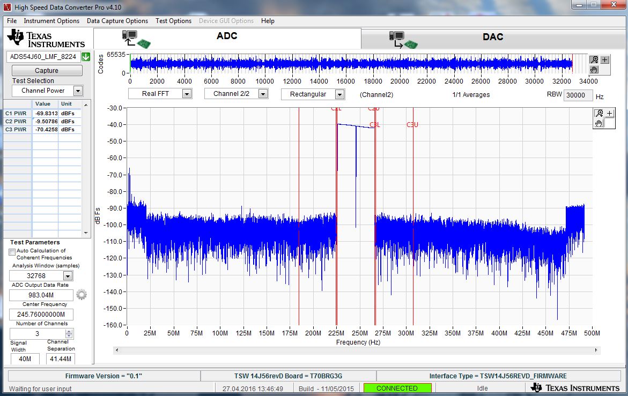Screen dimensions: 628x396
Task: Select the cursor crosshair tool on codes graph
Action: tap(605, 59)
